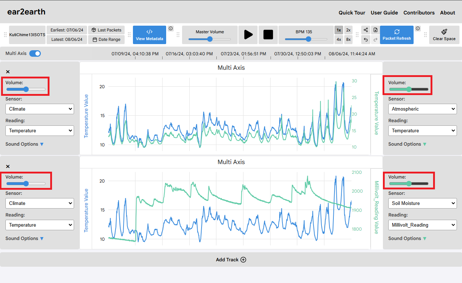462x283 pixels.
Task: Remove the Soil Moisture track with its X icon
Action: (8, 166)
